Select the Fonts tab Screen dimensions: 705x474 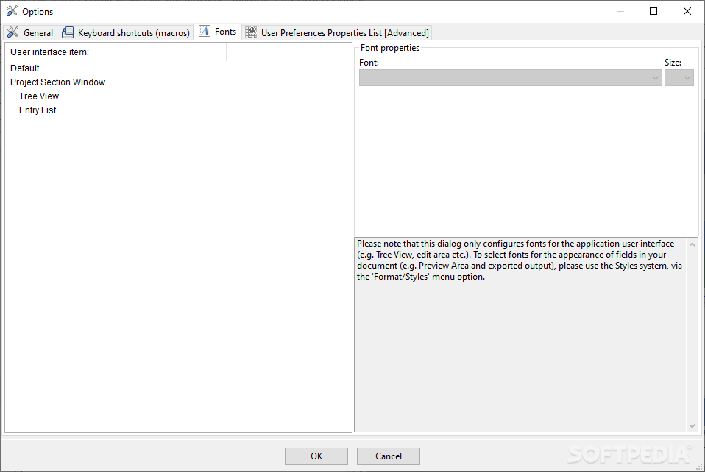218,32
